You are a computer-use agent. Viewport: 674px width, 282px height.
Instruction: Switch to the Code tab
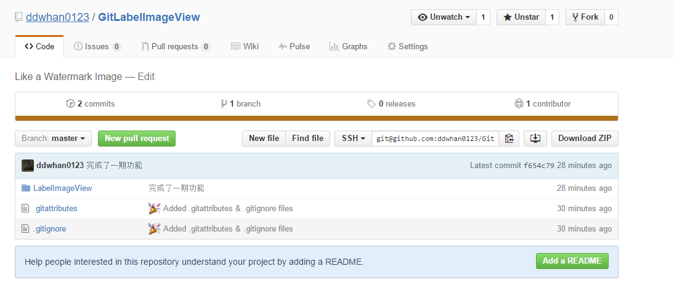(x=39, y=46)
